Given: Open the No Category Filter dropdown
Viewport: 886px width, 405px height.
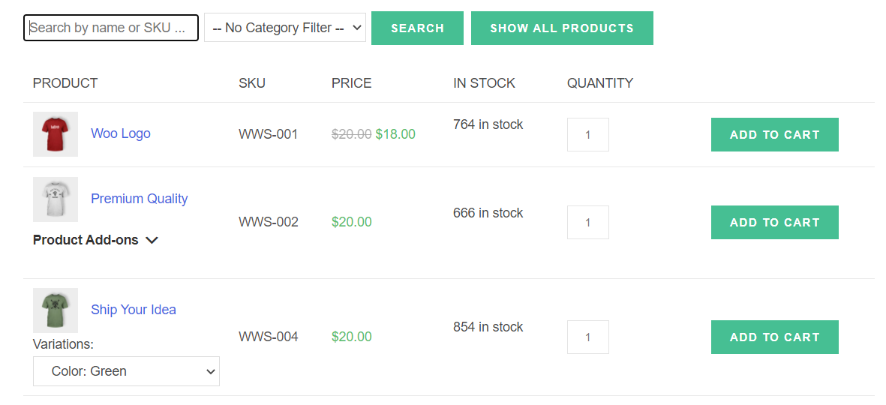Looking at the screenshot, I should (285, 28).
